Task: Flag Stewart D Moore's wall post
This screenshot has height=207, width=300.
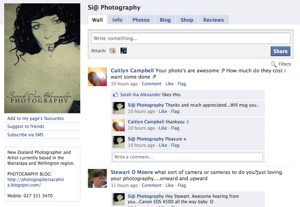Action: pos(182,185)
